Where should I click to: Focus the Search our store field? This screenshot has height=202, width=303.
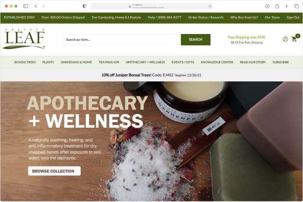tap(122, 40)
